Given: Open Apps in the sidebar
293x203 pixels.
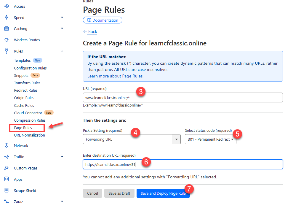Looking at the screenshot, I should pos(18,179).
